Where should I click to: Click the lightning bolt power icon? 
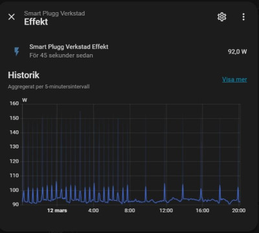point(17,52)
